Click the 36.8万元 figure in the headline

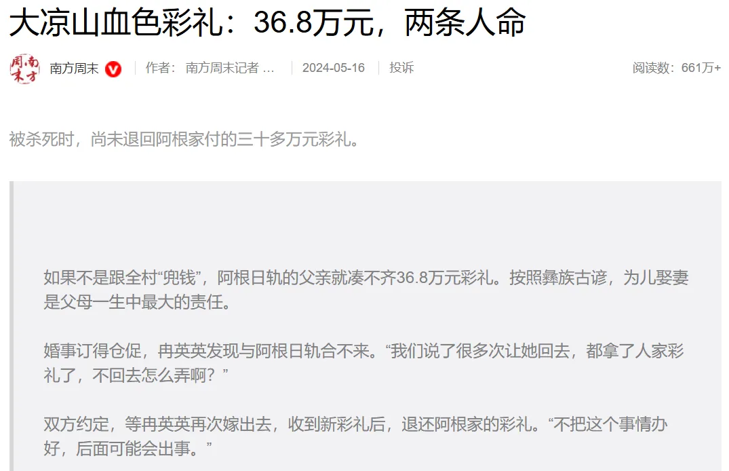314,23
